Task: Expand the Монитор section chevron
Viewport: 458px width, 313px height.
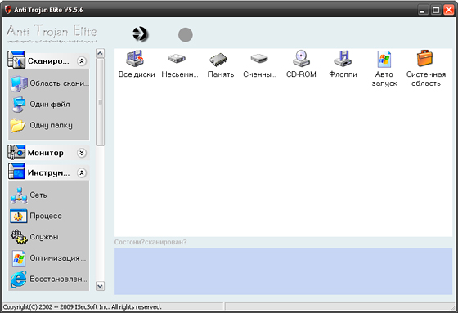Action: pyautogui.click(x=82, y=153)
